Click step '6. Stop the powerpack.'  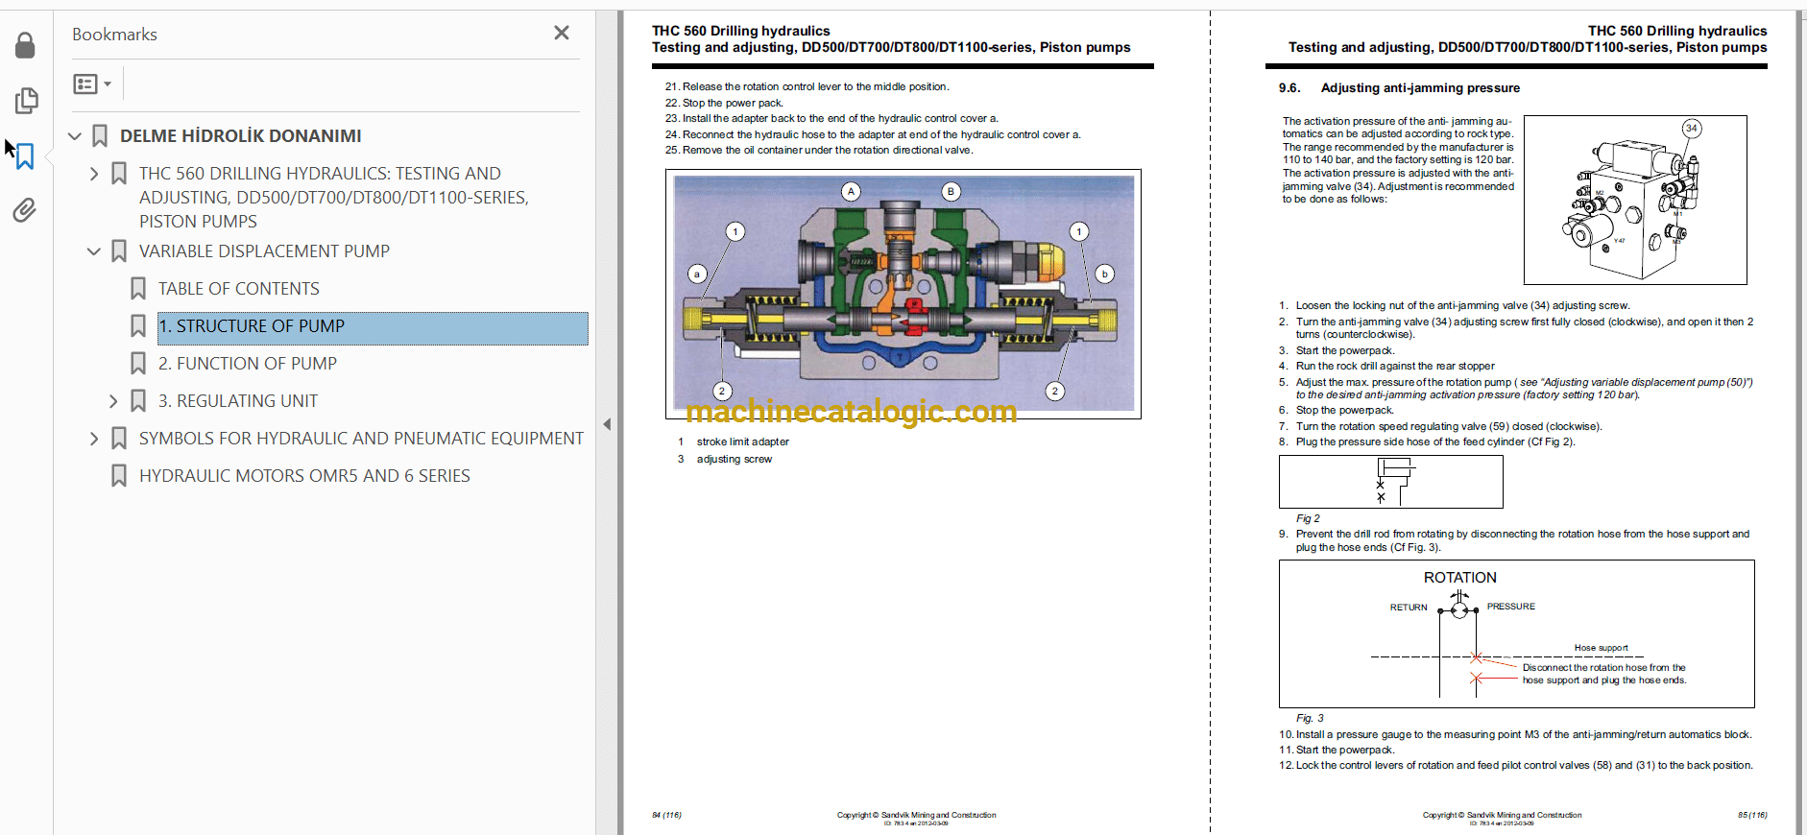pos(1336,410)
